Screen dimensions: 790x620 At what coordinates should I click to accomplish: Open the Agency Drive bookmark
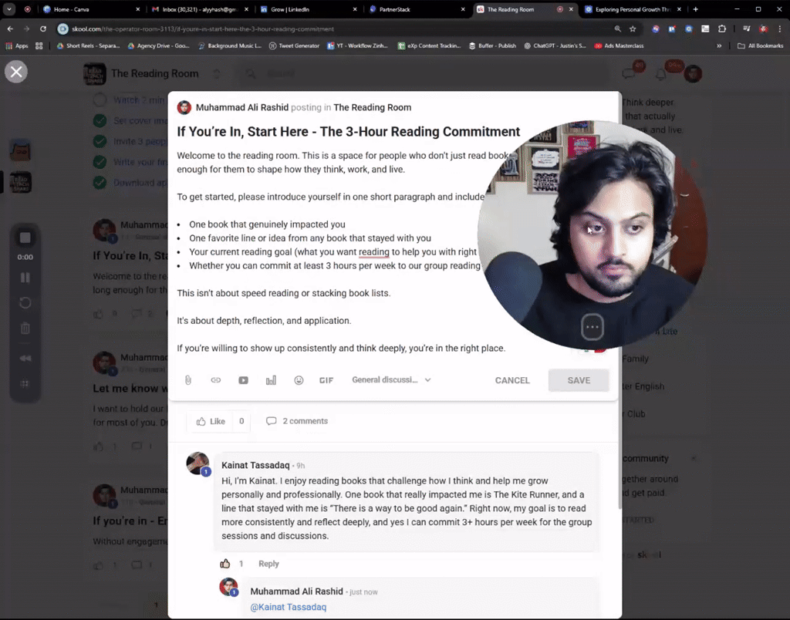[x=159, y=45]
